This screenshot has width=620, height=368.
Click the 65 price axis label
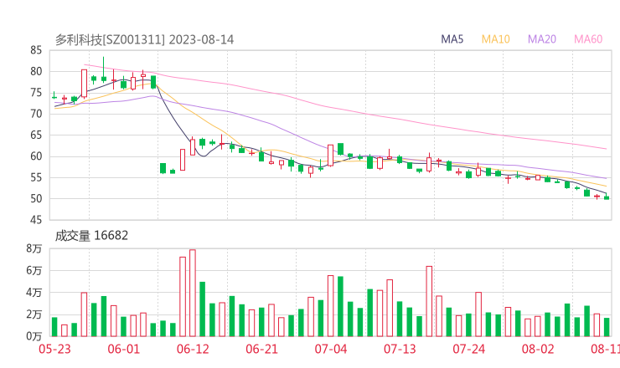35,135
